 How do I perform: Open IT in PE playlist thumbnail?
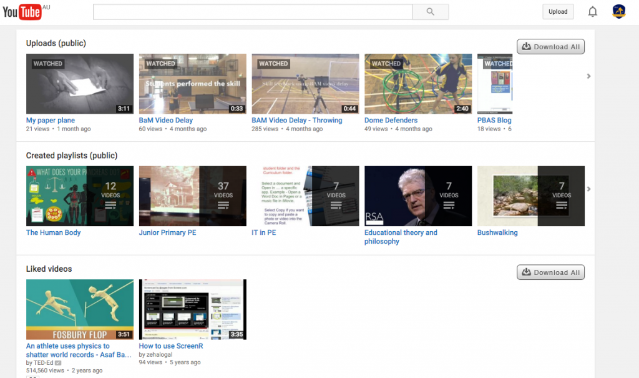pos(305,196)
